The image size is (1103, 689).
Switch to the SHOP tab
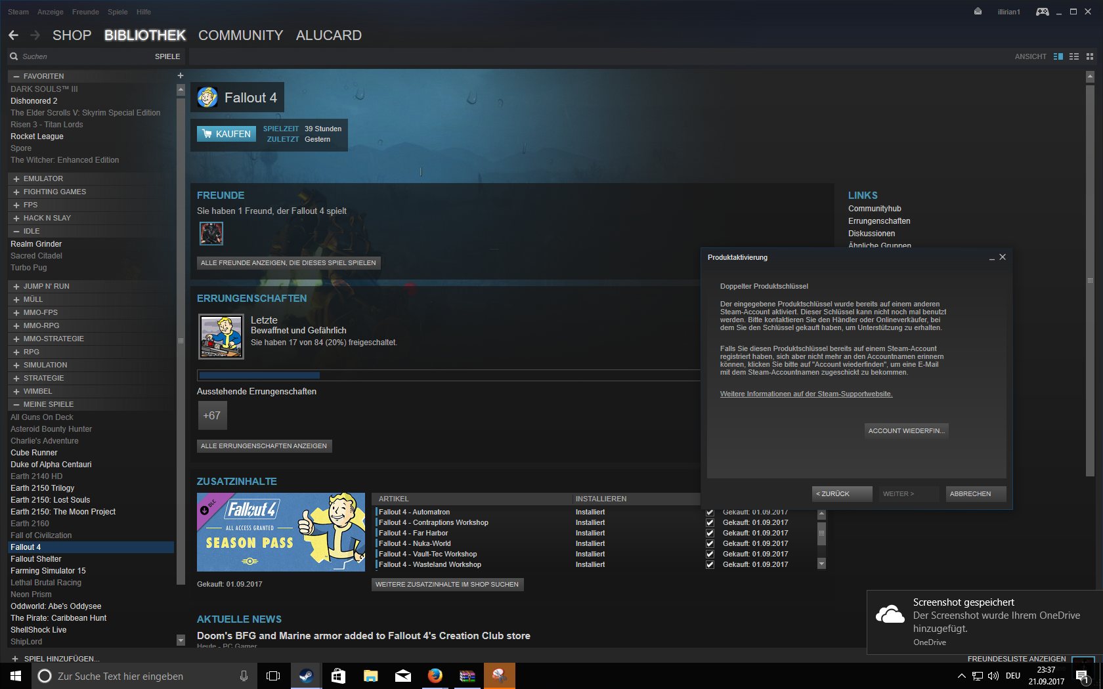[x=72, y=35]
